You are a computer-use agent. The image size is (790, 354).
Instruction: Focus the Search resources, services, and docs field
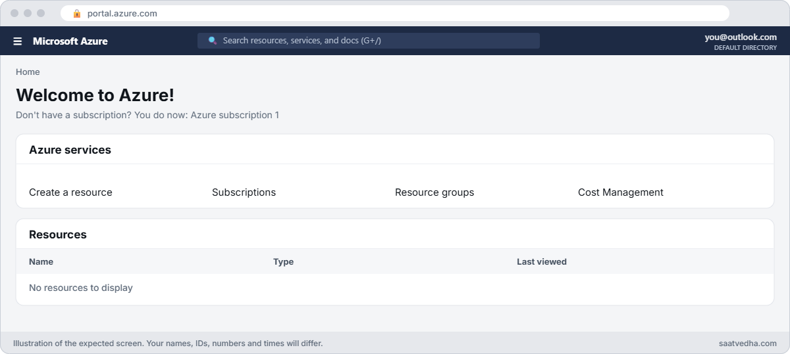coord(369,41)
